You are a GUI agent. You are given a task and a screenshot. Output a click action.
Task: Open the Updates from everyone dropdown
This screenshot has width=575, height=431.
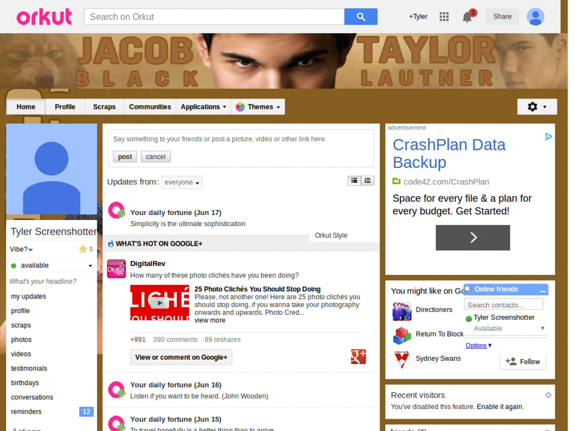182,182
